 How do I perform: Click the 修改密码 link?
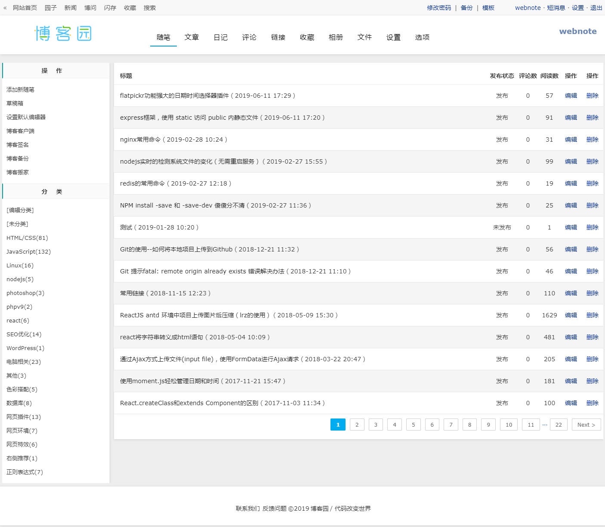(x=439, y=8)
